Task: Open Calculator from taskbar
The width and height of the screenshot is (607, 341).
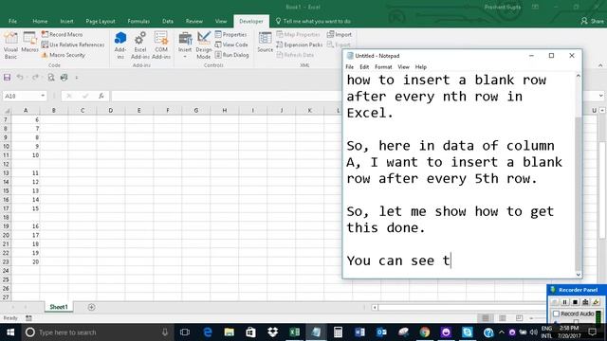Action: click(x=338, y=332)
